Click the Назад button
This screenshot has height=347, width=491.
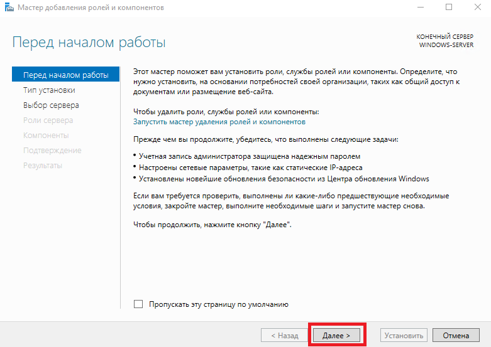click(285, 336)
